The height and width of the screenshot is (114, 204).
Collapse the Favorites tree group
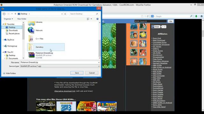click(3, 24)
